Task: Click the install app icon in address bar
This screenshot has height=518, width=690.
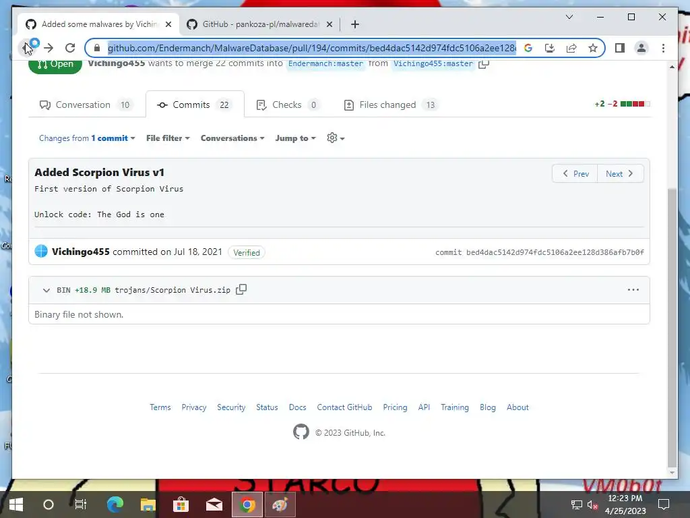Action: [550, 48]
